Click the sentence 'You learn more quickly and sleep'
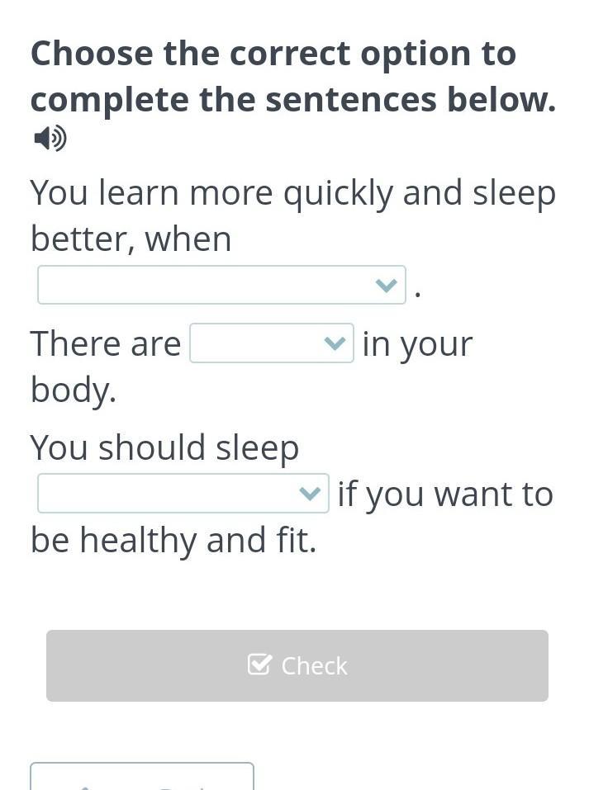 293,193
